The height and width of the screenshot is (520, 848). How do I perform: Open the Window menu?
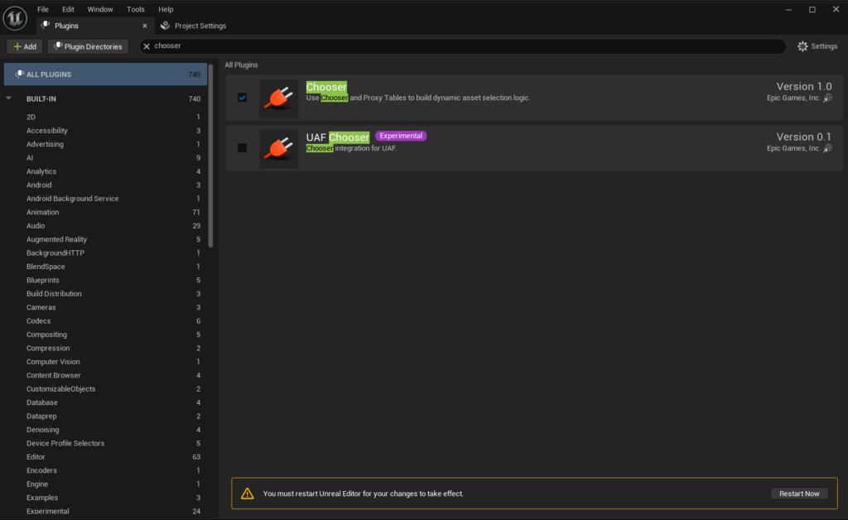click(x=100, y=9)
